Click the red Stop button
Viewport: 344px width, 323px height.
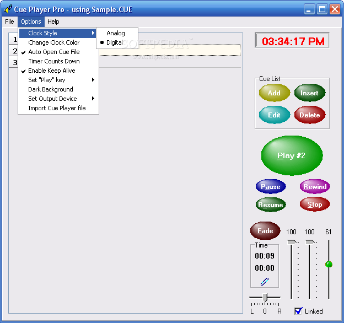(x=315, y=204)
